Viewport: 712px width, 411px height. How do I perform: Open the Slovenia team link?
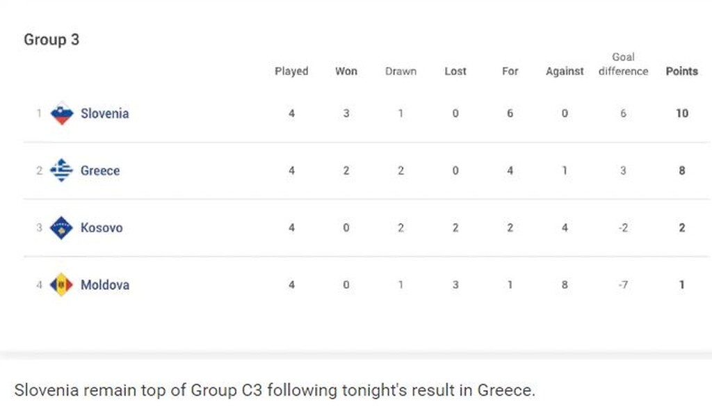click(104, 113)
